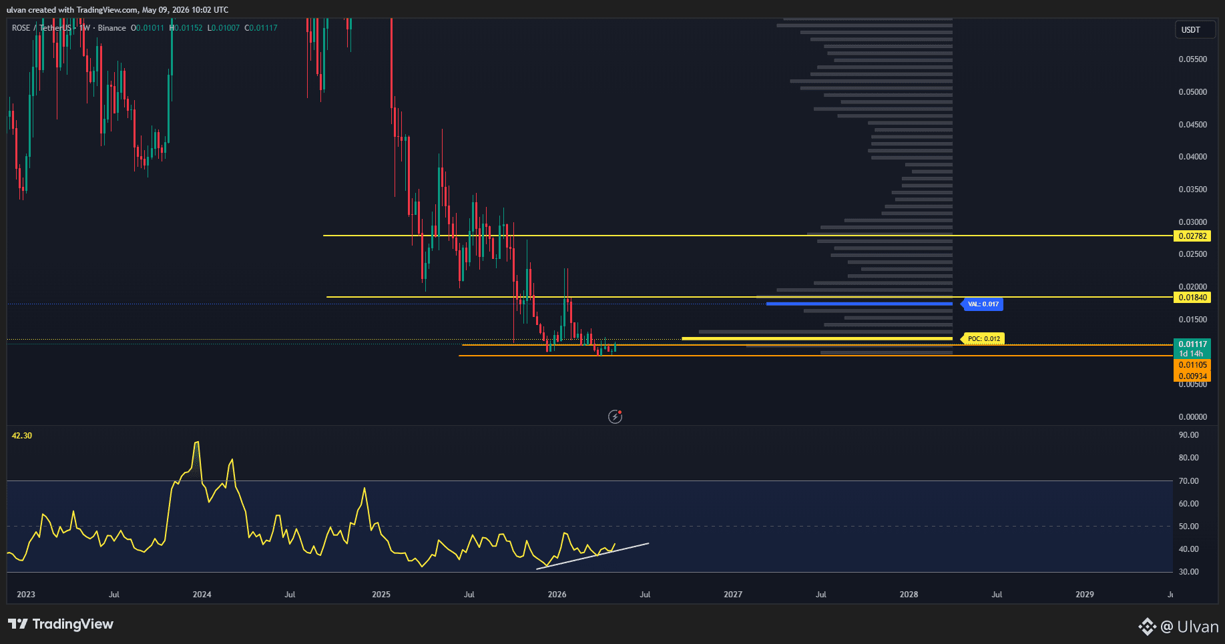Click the high value H0.01152
The image size is (1225, 644).
pyautogui.click(x=186, y=28)
